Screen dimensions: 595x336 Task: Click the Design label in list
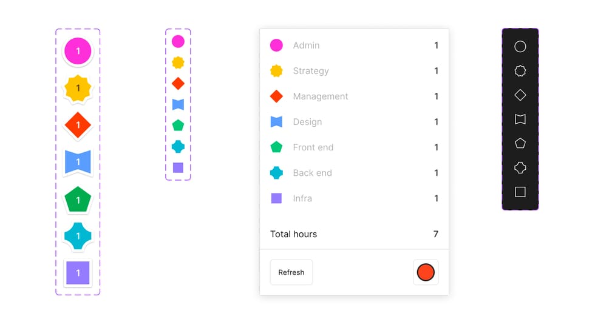coord(307,122)
